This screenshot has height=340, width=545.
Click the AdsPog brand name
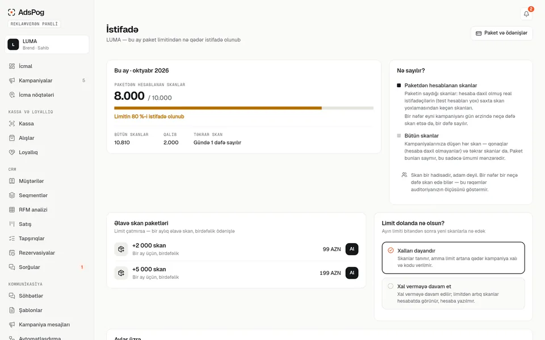(x=31, y=12)
